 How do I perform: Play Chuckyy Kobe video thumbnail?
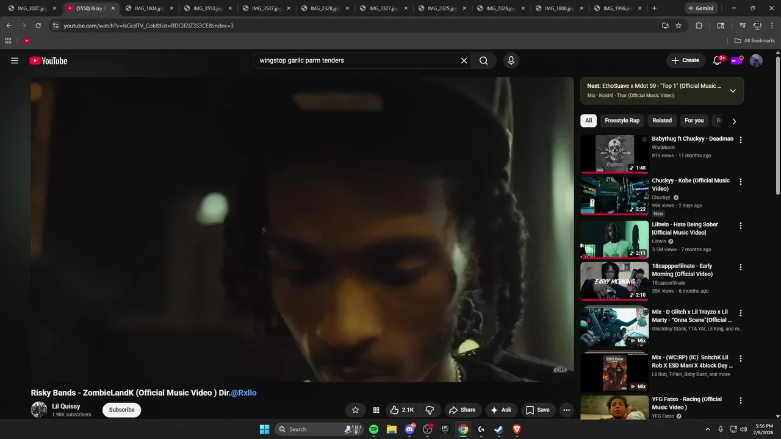(x=614, y=196)
